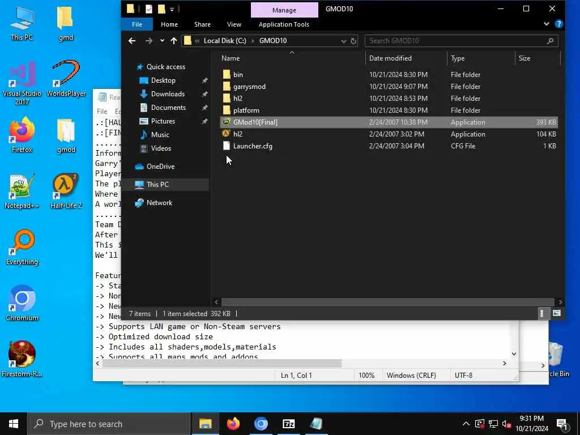
Task: Select Quick access in navigation pane
Action: [x=166, y=67]
